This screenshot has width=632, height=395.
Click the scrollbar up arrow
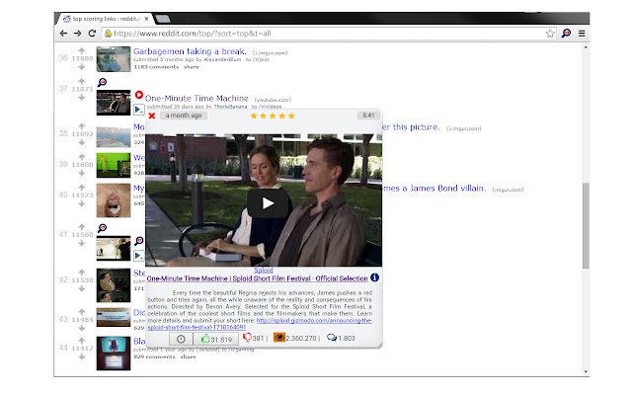(586, 47)
